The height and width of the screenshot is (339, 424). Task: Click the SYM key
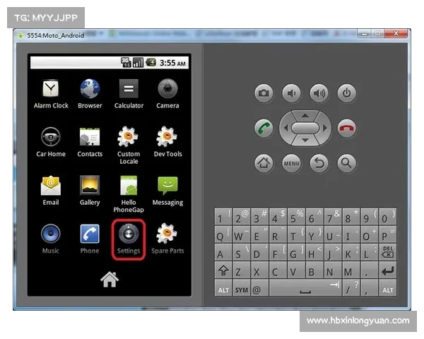click(242, 288)
